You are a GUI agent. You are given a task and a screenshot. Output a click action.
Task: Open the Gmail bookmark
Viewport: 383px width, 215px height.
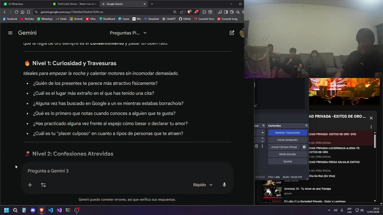[61, 19]
